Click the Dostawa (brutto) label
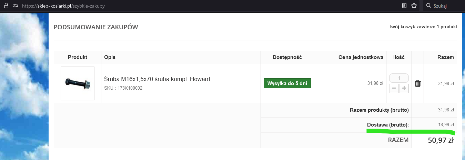 tap(388, 124)
